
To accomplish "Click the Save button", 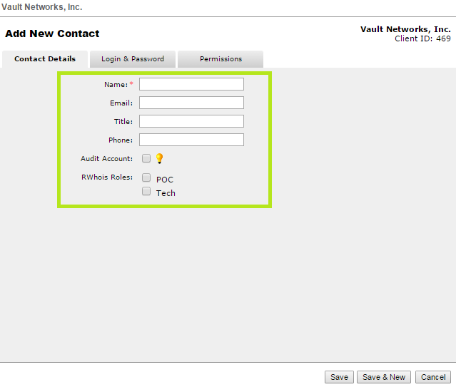I will (339, 377).
